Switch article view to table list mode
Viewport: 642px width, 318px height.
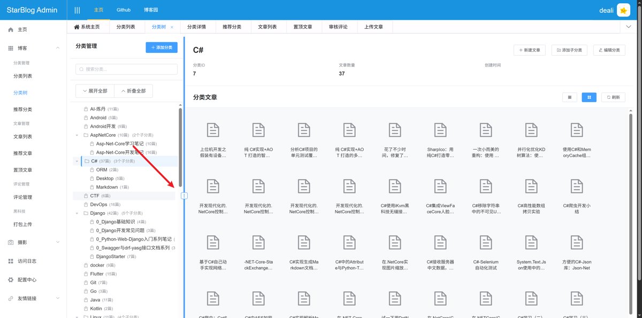tap(569, 97)
